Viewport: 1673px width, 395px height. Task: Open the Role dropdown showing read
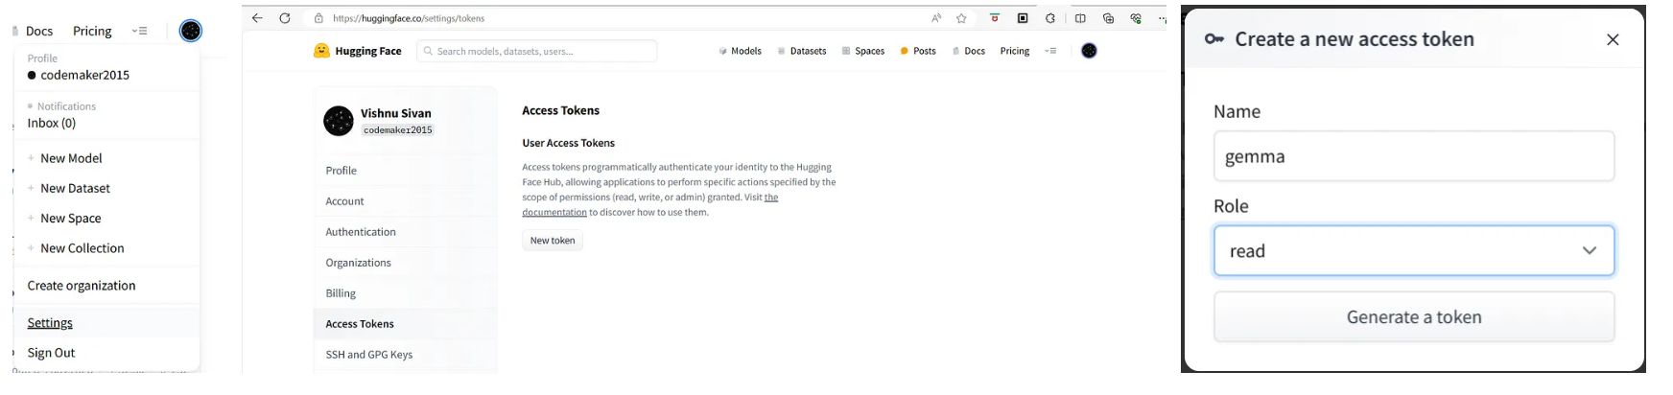pyautogui.click(x=1414, y=250)
